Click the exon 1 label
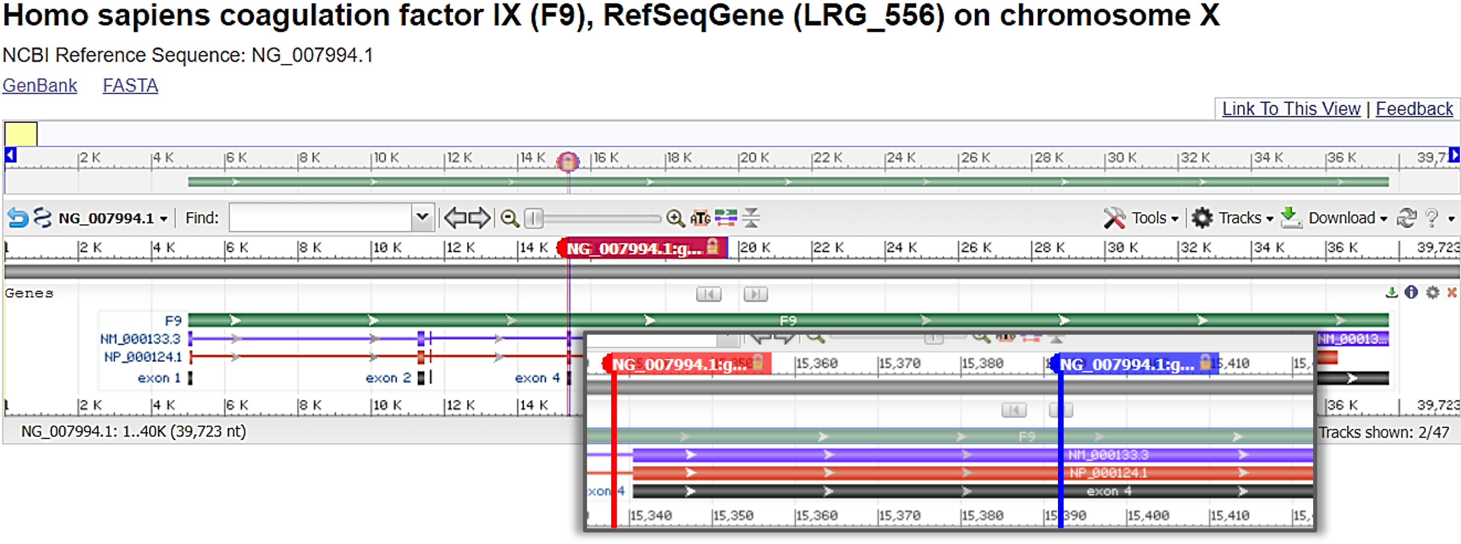1461x544 pixels. pos(159,378)
